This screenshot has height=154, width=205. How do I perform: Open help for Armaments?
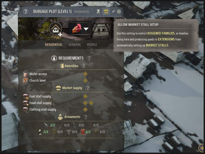86,117
